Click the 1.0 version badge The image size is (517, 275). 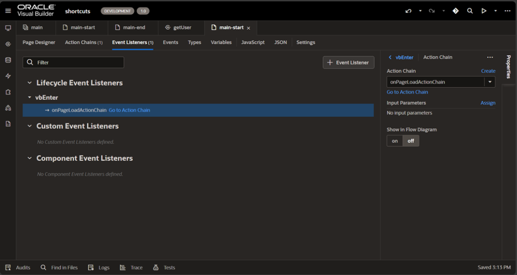click(143, 11)
